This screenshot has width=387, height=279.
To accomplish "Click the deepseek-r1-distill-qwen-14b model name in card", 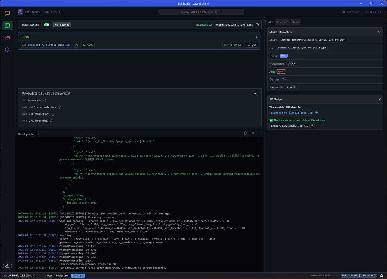I will [x=49, y=45].
